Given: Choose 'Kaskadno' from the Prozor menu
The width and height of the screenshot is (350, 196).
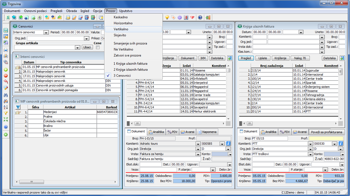Looking at the screenshot, I should pyautogui.click(x=121, y=17).
